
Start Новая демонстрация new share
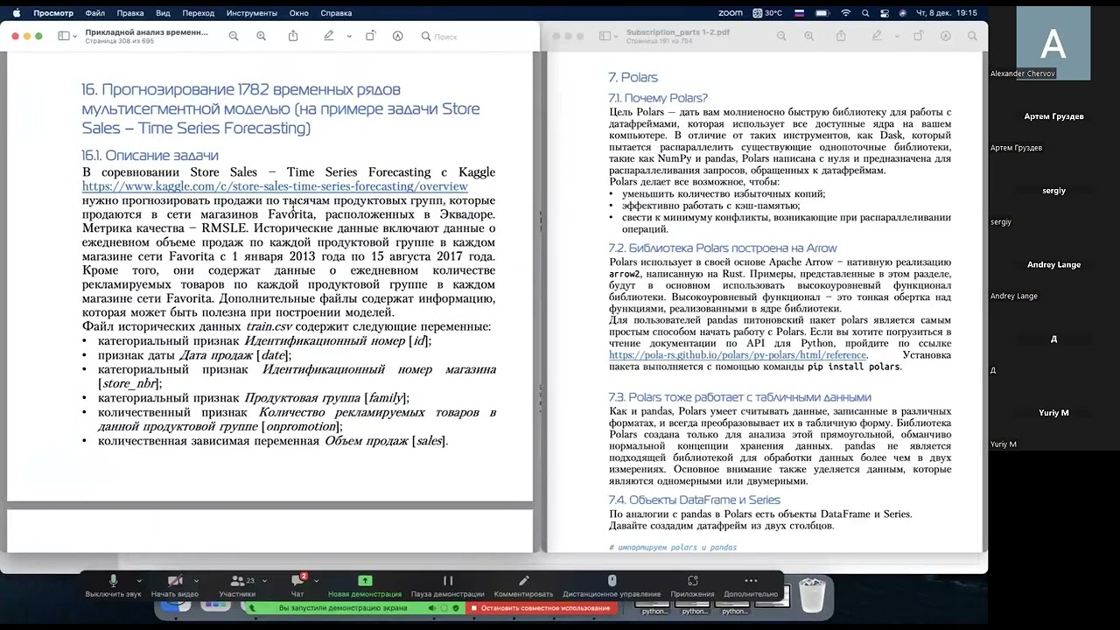pyautogui.click(x=365, y=586)
